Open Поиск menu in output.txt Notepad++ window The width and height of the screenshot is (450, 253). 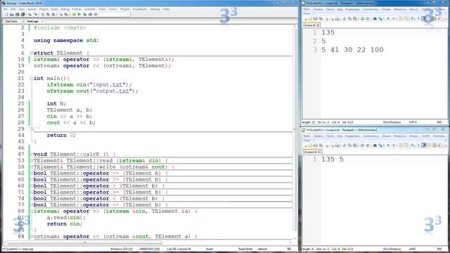point(330,136)
